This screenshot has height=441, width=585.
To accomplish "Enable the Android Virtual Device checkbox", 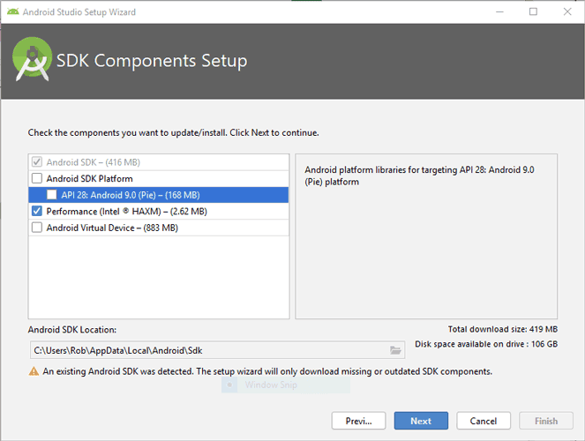I will point(37,228).
